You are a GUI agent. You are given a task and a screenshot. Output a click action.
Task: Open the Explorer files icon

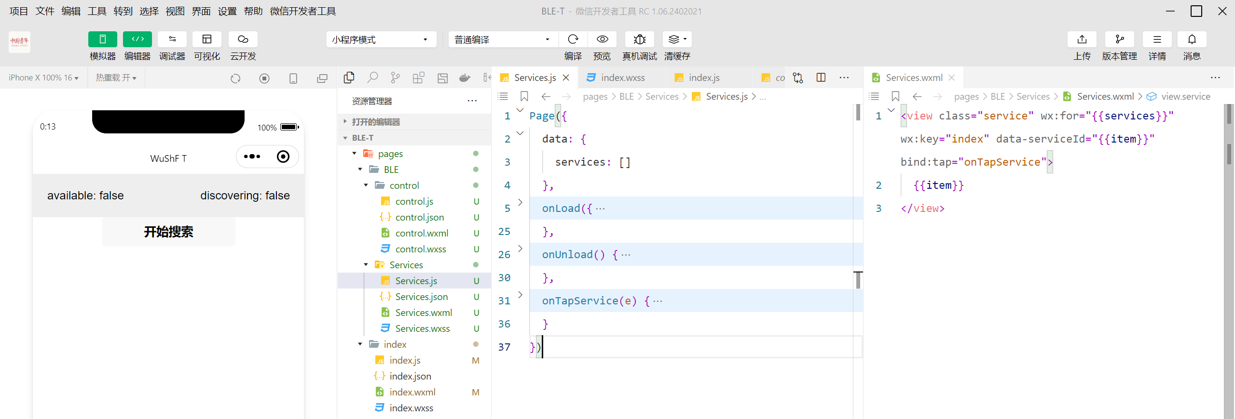349,78
